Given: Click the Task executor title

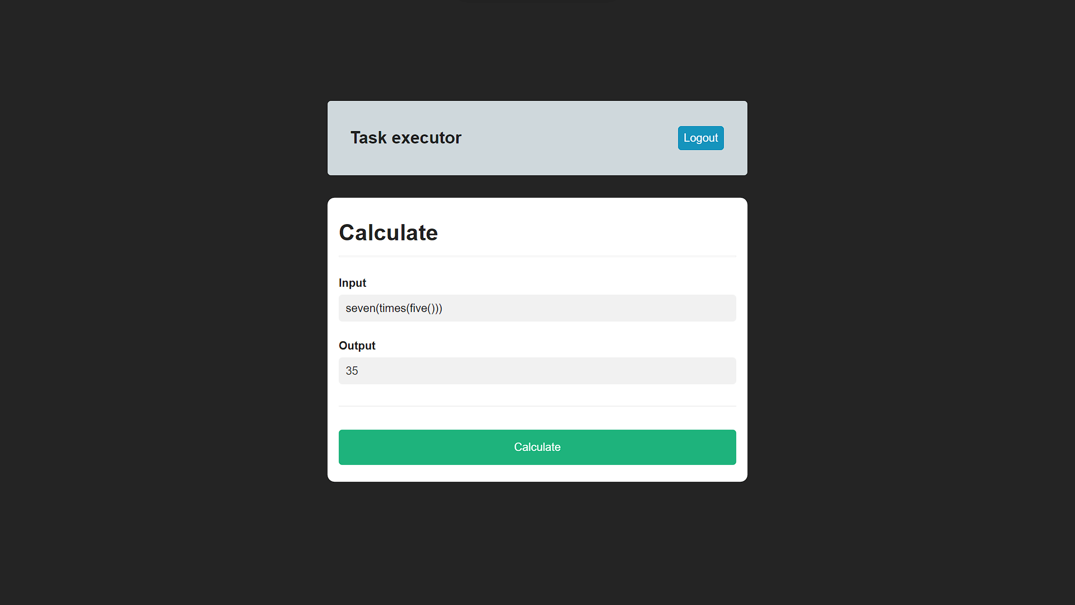Looking at the screenshot, I should tap(405, 137).
